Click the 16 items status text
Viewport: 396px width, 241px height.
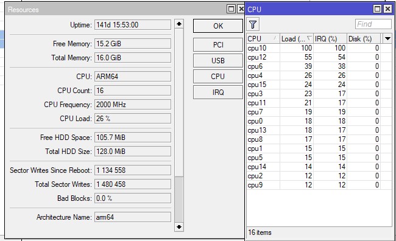260,232
